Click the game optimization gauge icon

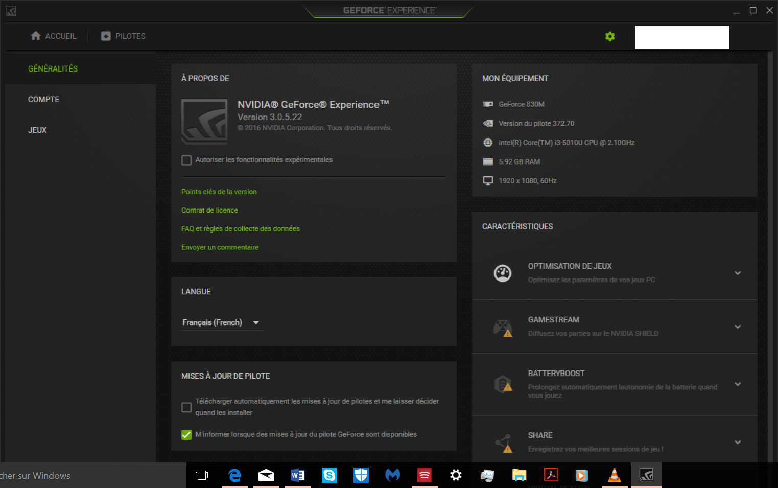pos(503,273)
